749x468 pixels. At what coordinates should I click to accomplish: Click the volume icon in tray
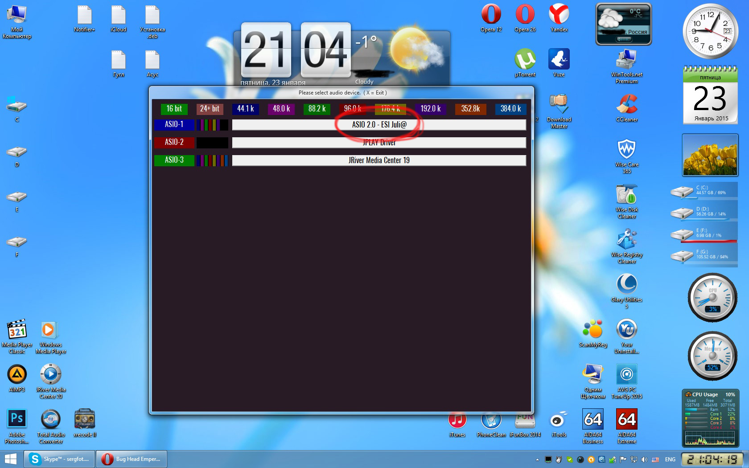pyautogui.click(x=644, y=460)
